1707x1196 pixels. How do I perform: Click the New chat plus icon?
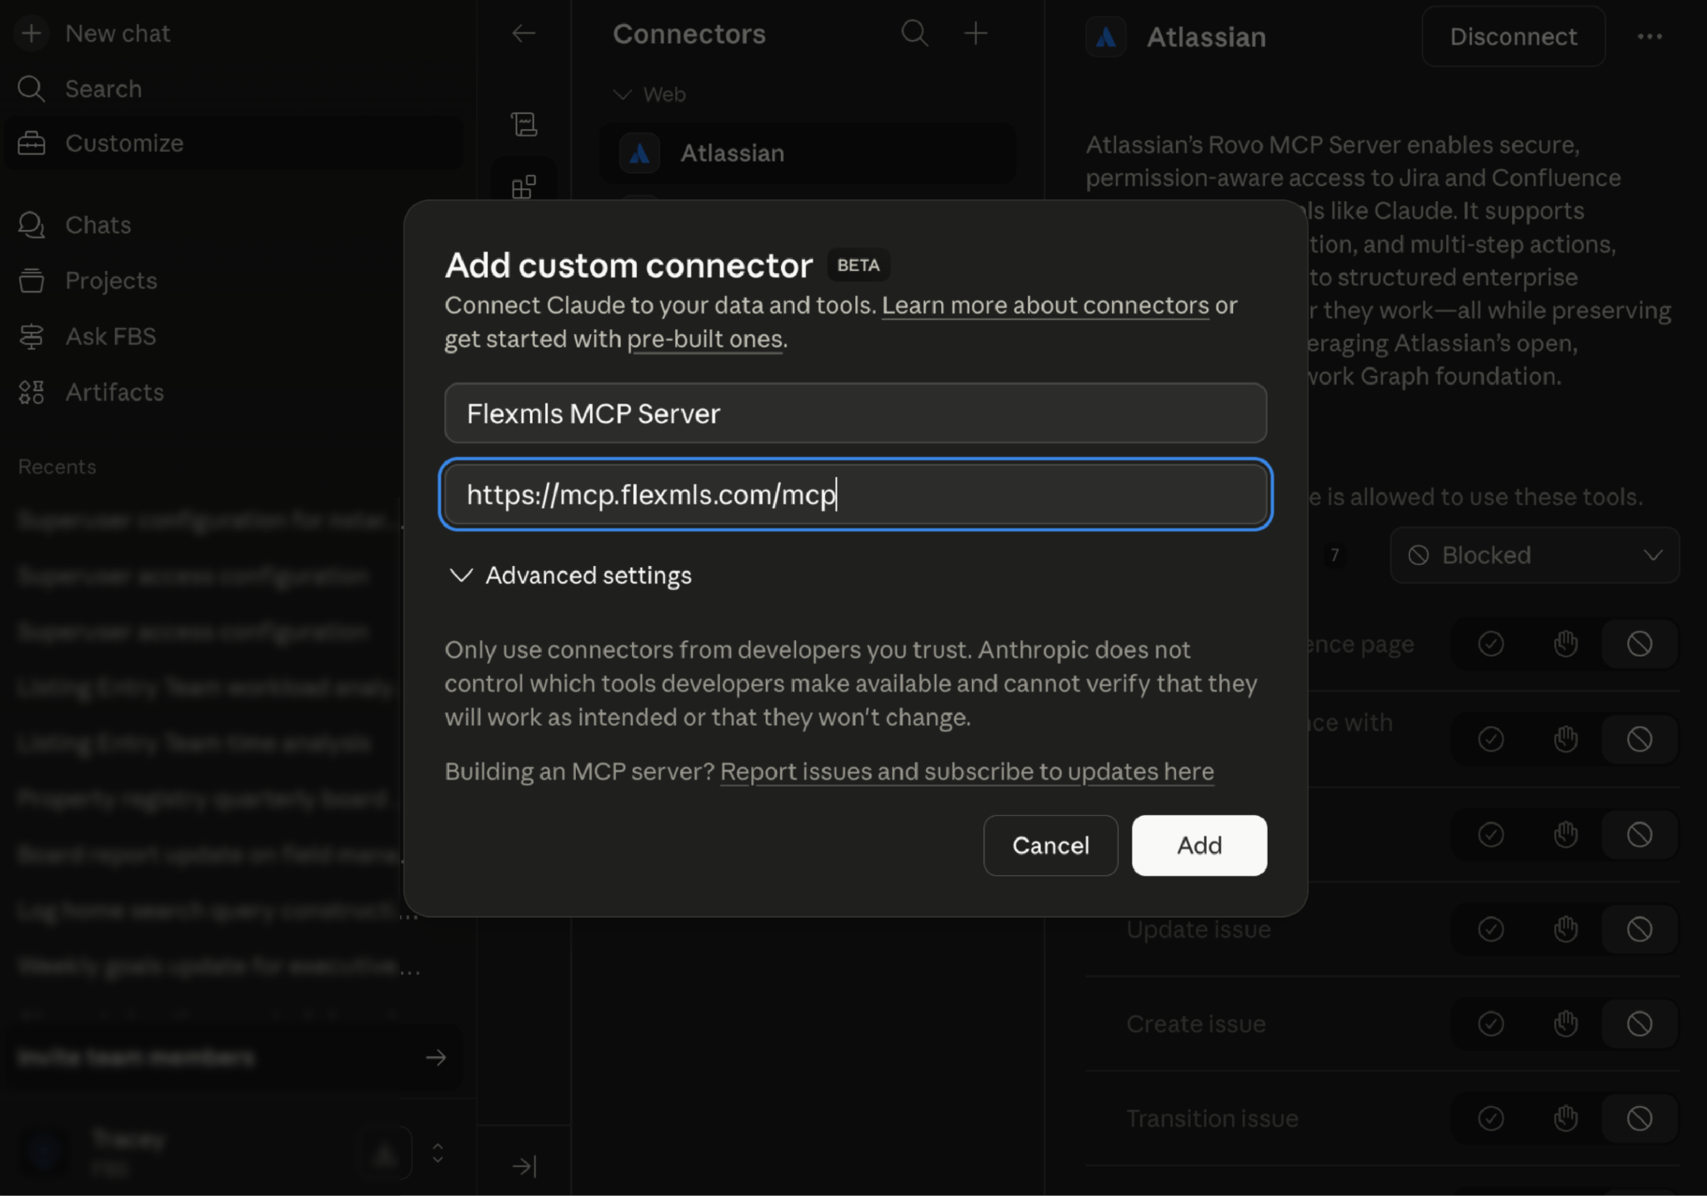pyautogui.click(x=31, y=33)
